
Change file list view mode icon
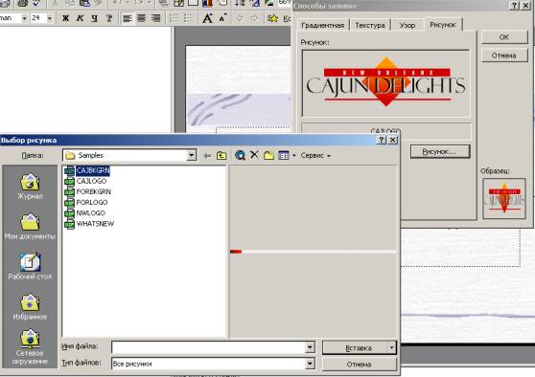(x=283, y=155)
